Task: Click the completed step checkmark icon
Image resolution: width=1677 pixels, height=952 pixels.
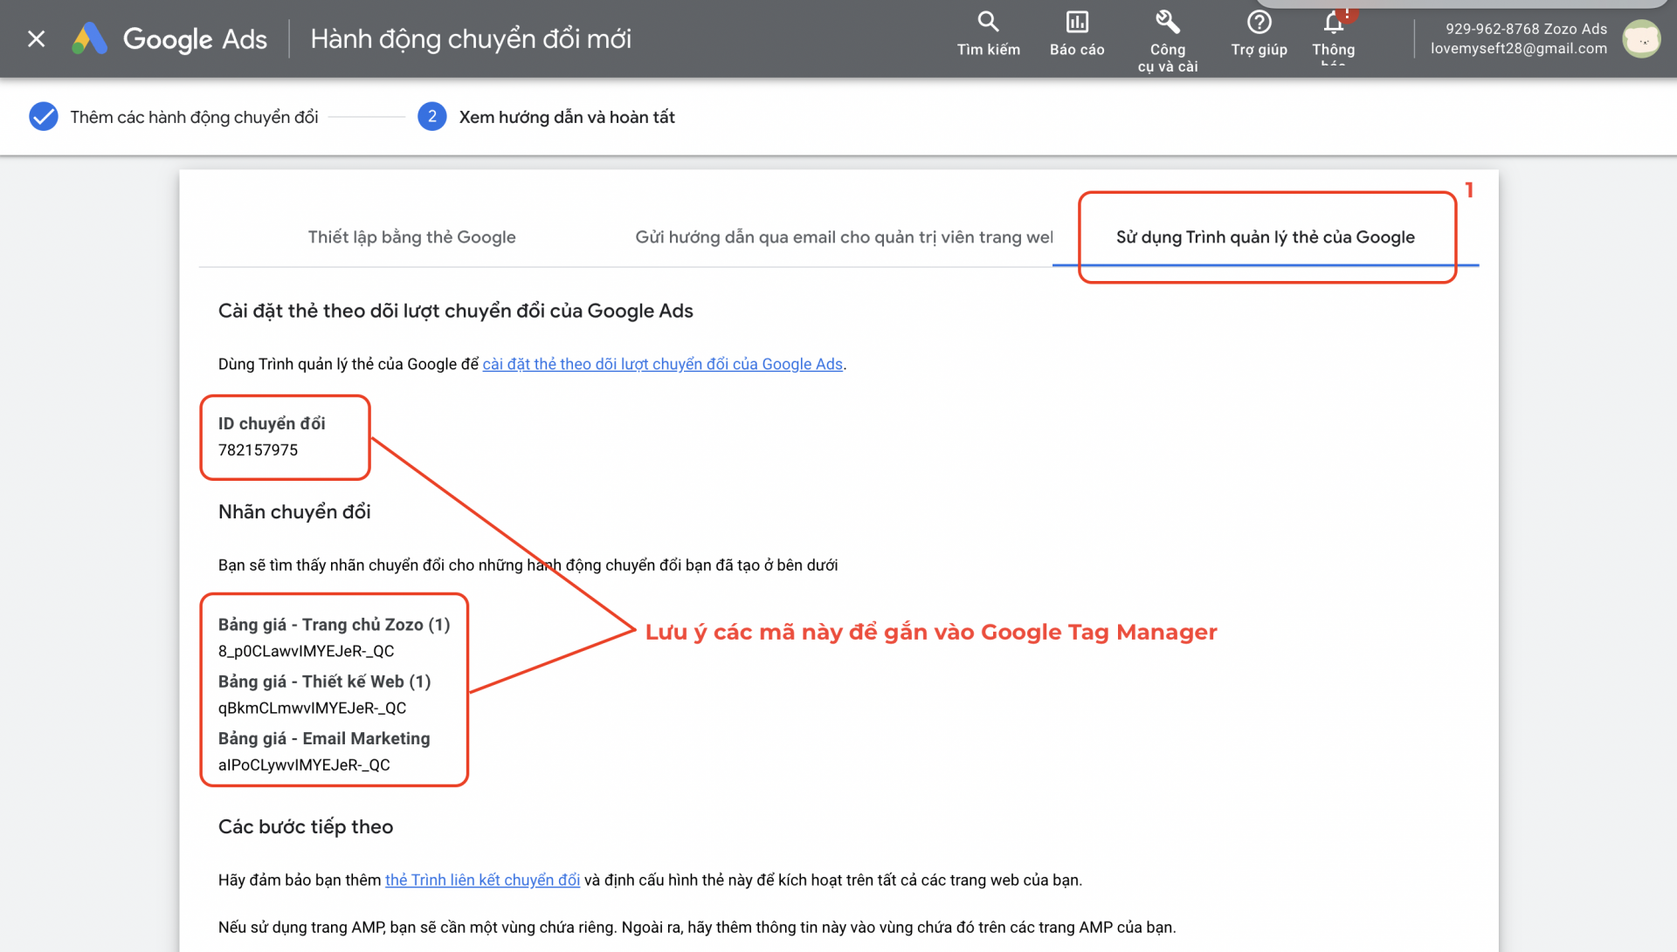Action: tap(43, 116)
